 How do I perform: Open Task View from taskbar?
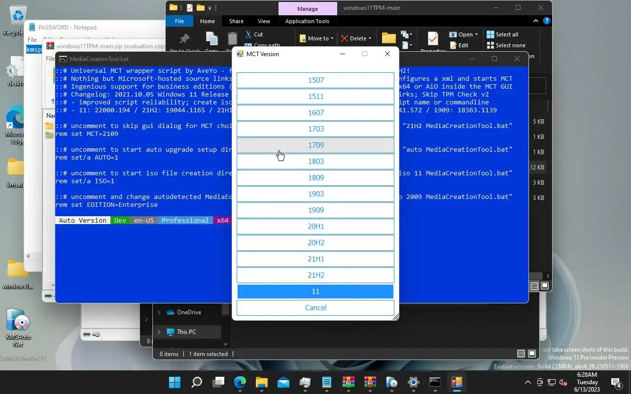click(x=218, y=382)
